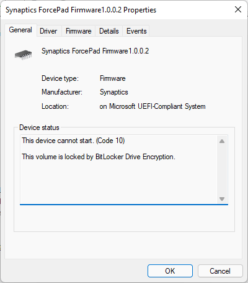Click the "Device status" group label
The width and height of the screenshot is (248, 283).
point(39,128)
